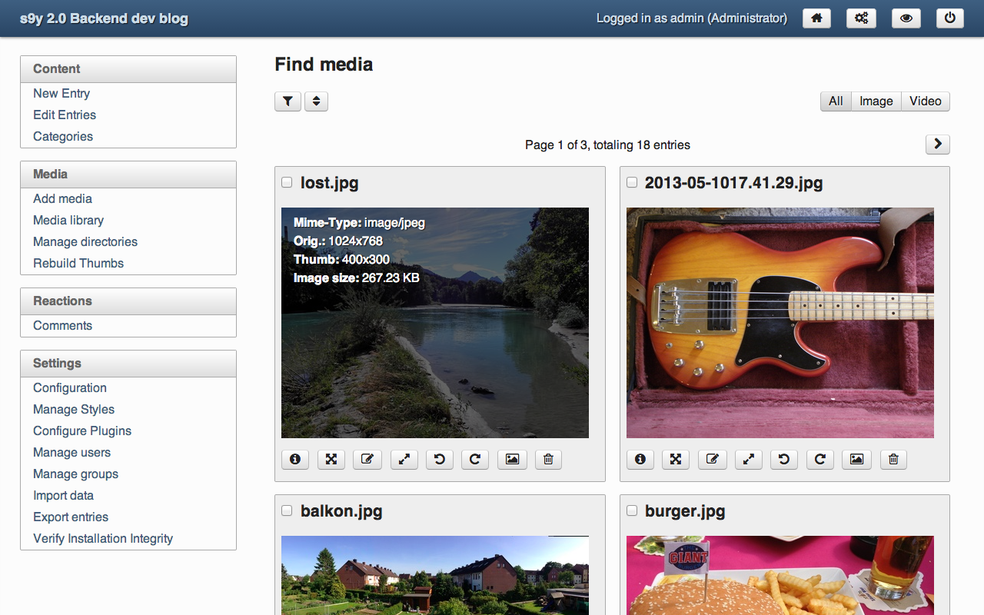This screenshot has height=615, width=984.
Task: Log out using the power icon
Action: coord(950,18)
